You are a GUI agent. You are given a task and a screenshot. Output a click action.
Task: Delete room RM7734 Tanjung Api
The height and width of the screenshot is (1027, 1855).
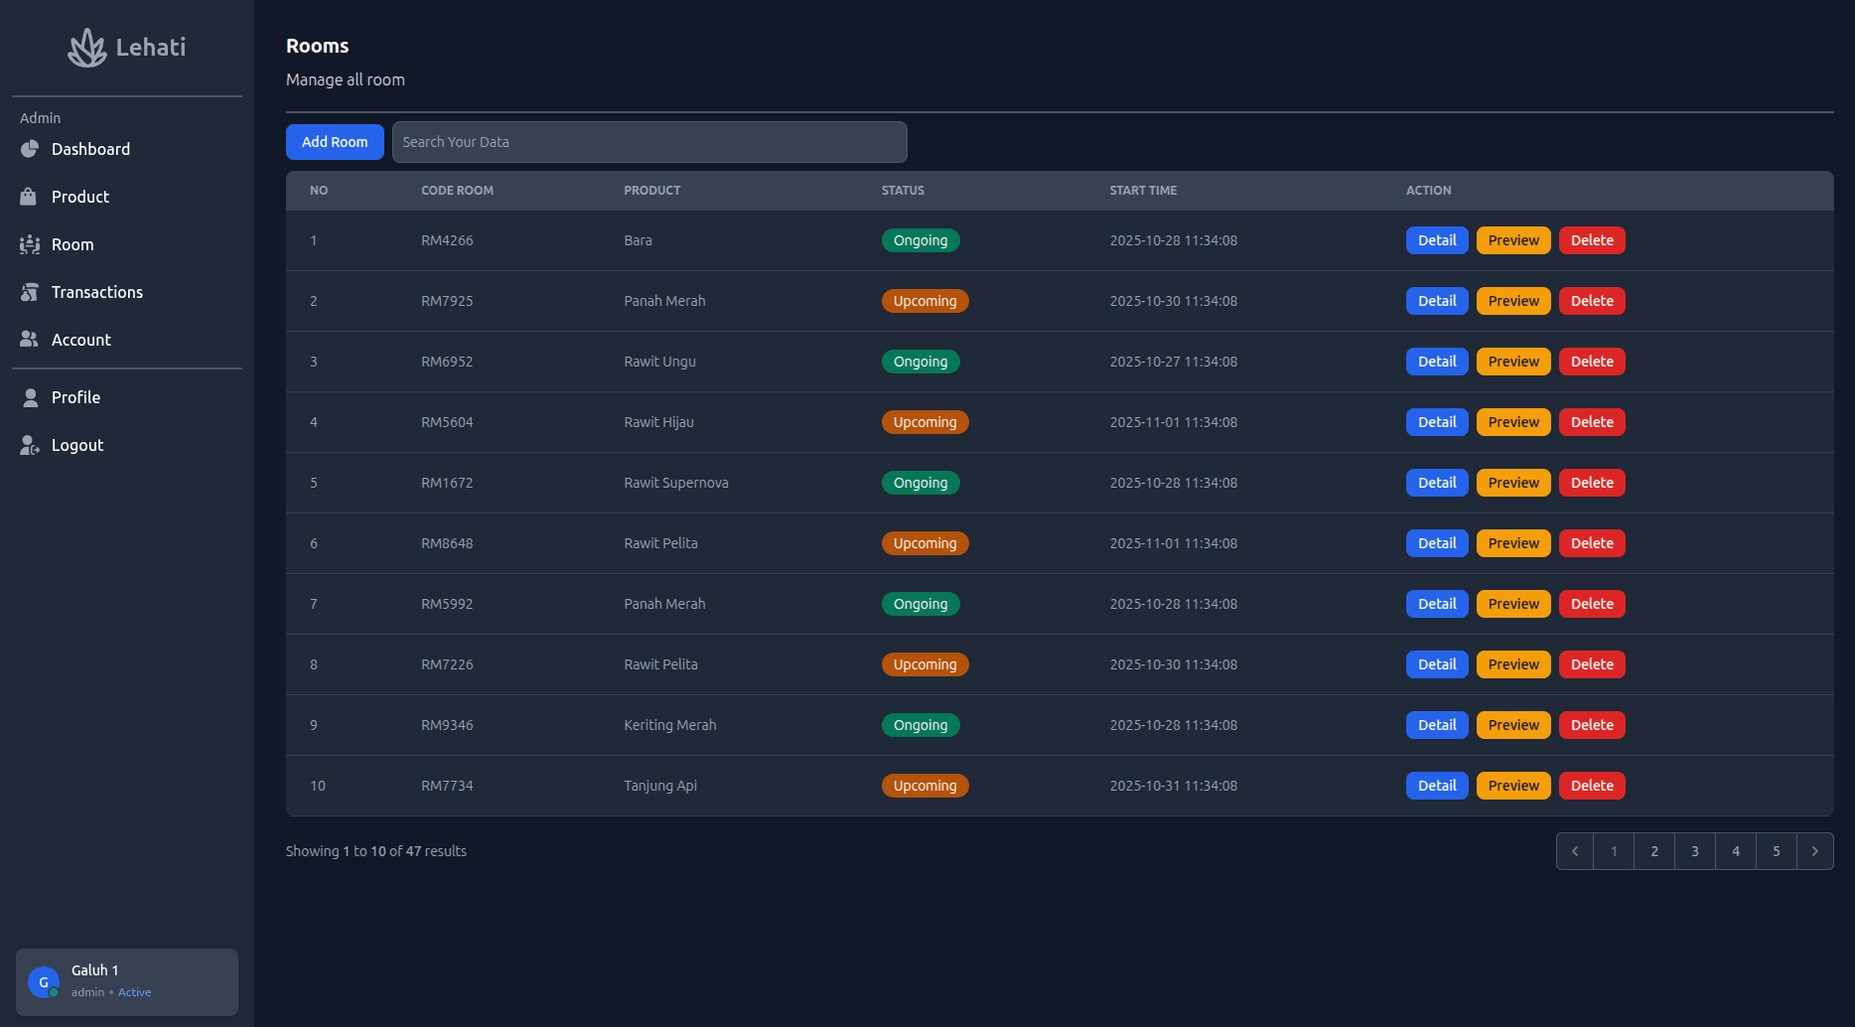1591,786
